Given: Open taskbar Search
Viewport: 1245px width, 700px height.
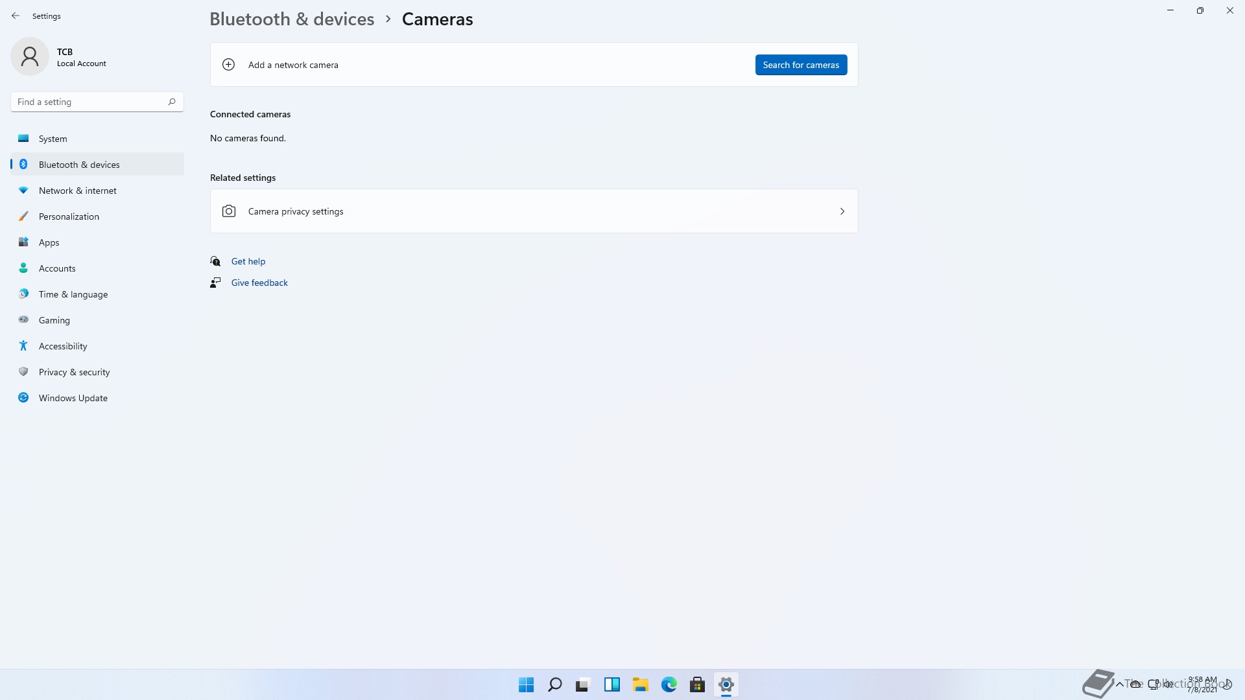Looking at the screenshot, I should [554, 684].
